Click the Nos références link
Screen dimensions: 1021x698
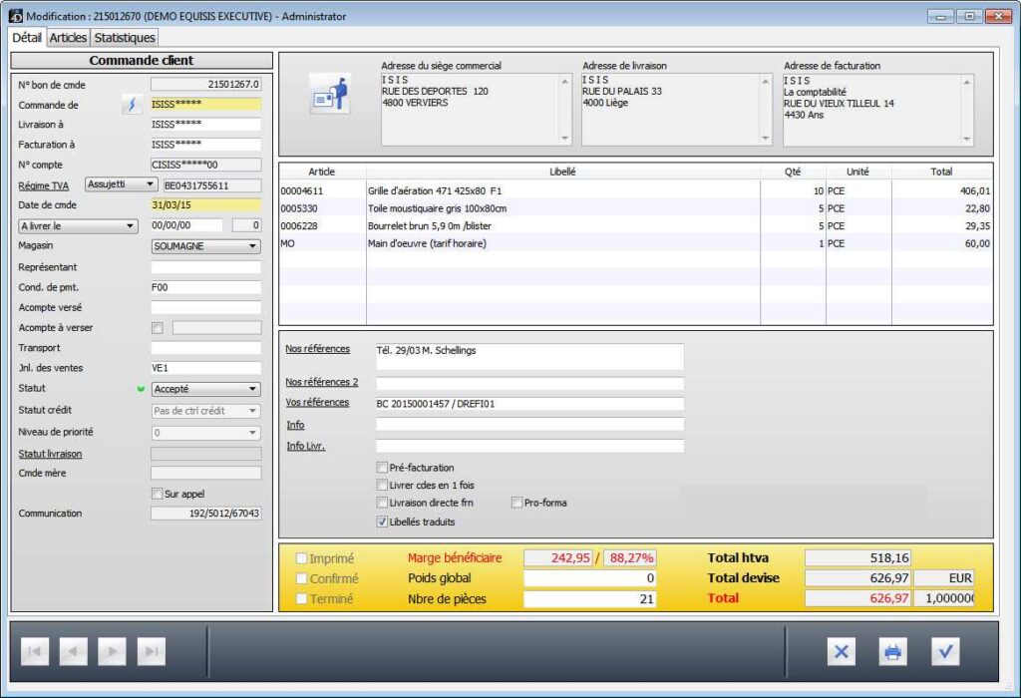[x=318, y=349]
